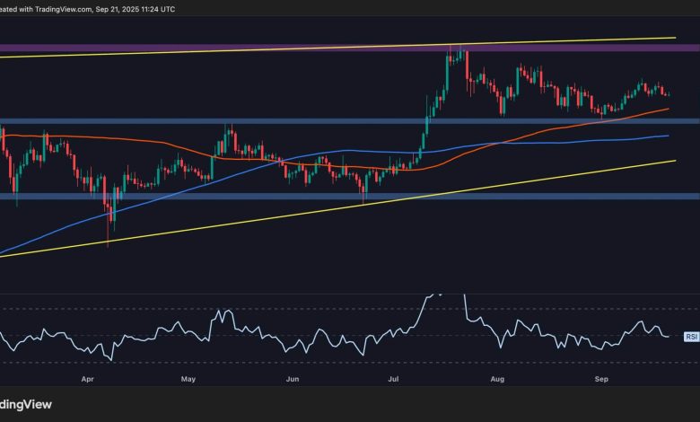Image resolution: width=700 pixels, height=422 pixels.
Task: Click the purple resistance zone band
Action: click(350, 48)
